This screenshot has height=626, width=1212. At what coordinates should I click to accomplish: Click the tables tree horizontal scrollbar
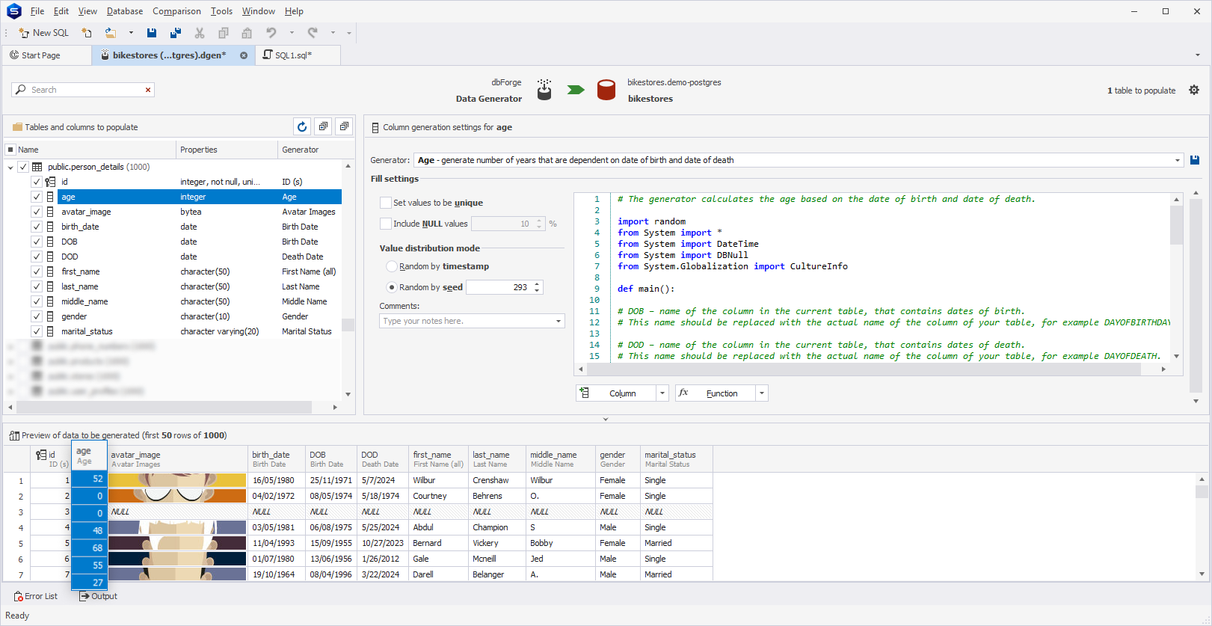[x=164, y=408]
